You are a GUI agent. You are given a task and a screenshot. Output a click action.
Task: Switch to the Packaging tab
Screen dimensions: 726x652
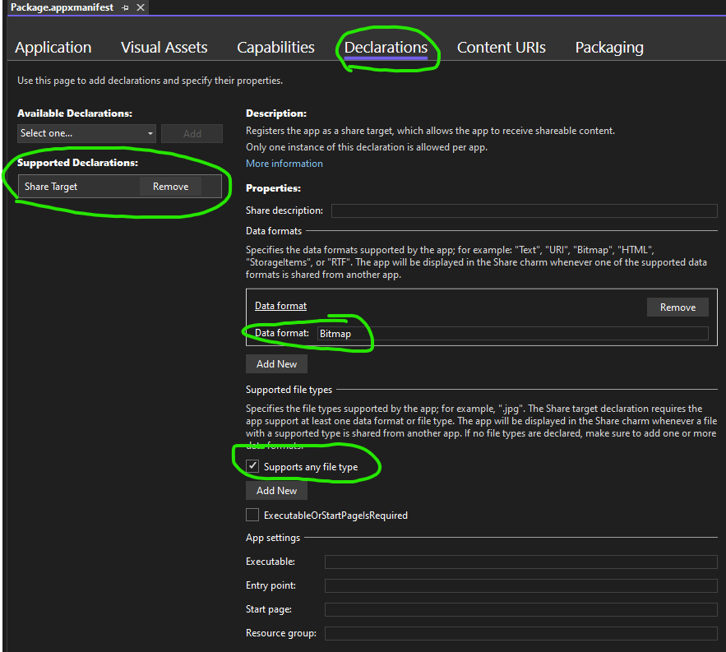click(609, 47)
